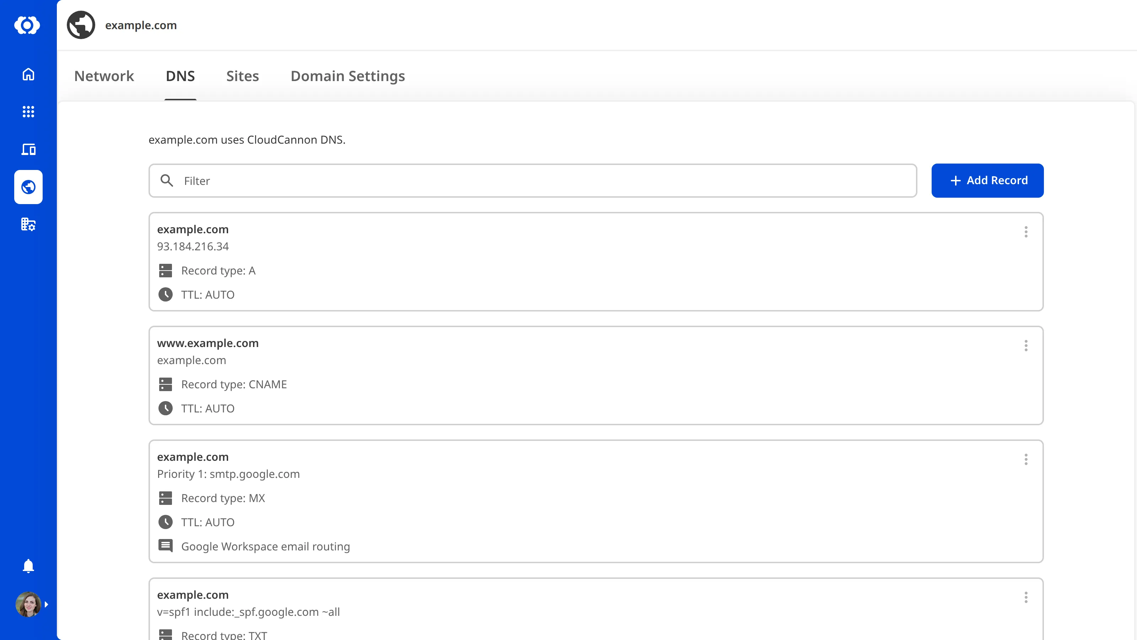1137x640 pixels.
Task: Open options menu for the MX record
Action: (1026, 459)
